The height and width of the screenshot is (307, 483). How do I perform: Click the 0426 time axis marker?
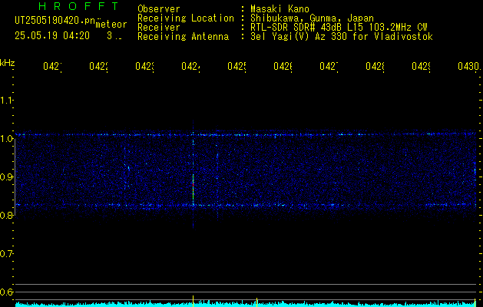283,67
